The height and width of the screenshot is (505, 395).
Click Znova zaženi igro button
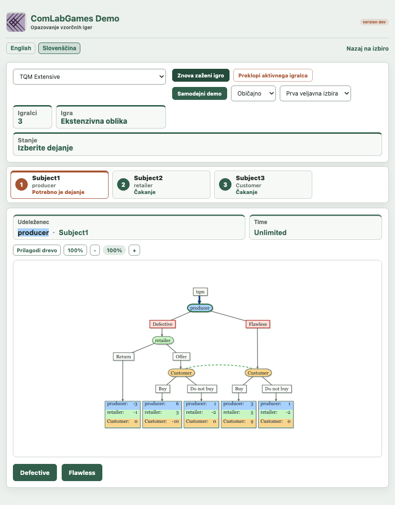click(x=200, y=75)
